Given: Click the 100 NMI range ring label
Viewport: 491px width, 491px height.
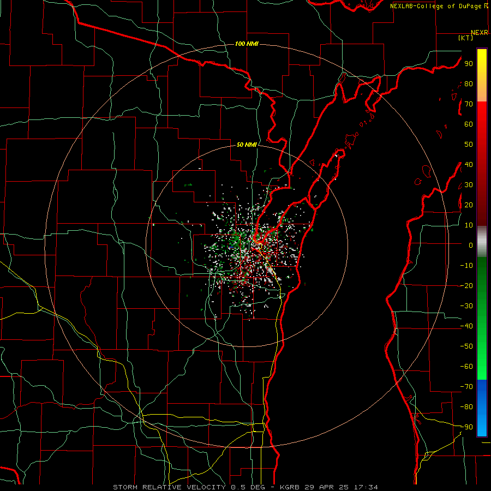Looking at the screenshot, I should (x=247, y=44).
